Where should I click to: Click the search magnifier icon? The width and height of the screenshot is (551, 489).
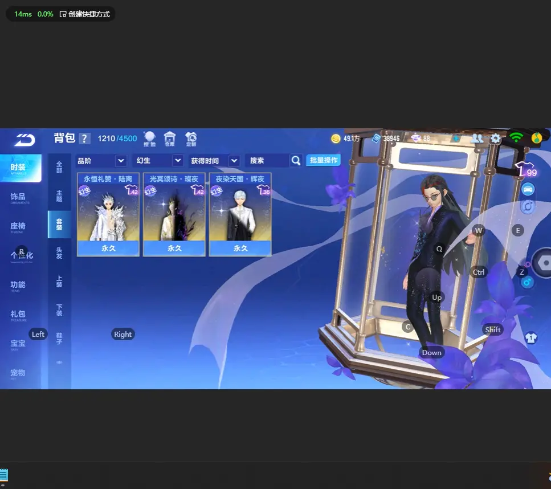(296, 161)
